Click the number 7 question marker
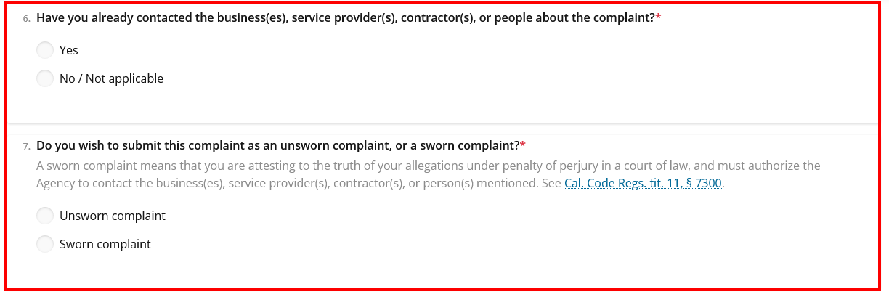This screenshot has height=297, width=889. tap(26, 146)
